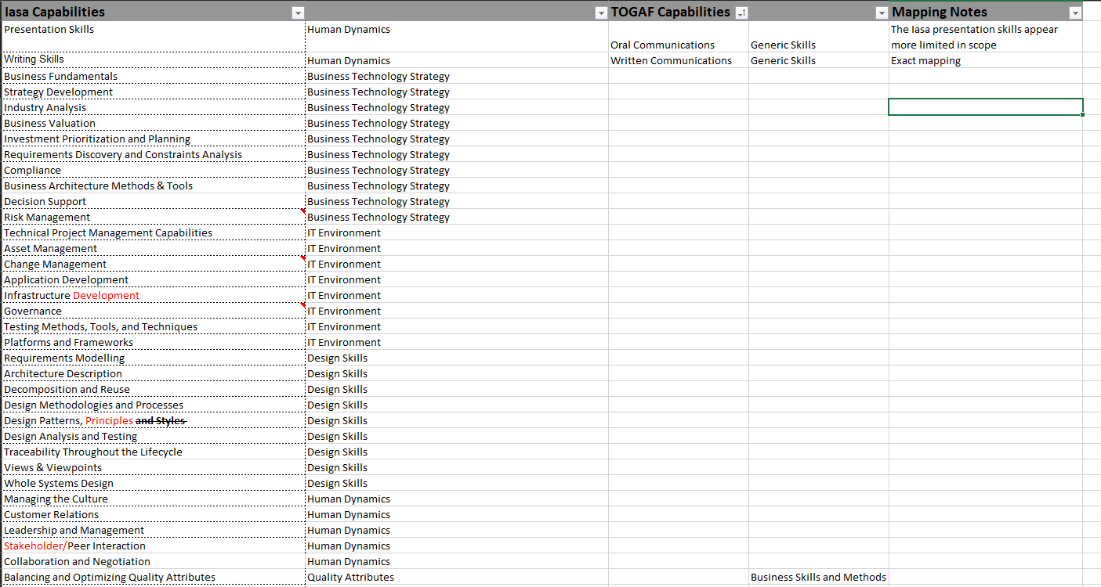Select Human Dynamics in Writing Skills row
The width and height of the screenshot is (1101, 587).
coord(457,60)
